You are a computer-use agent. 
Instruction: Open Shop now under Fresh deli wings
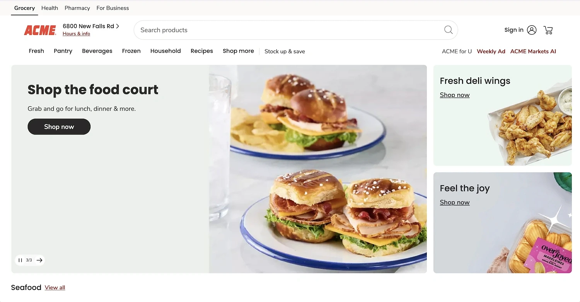[x=455, y=95]
